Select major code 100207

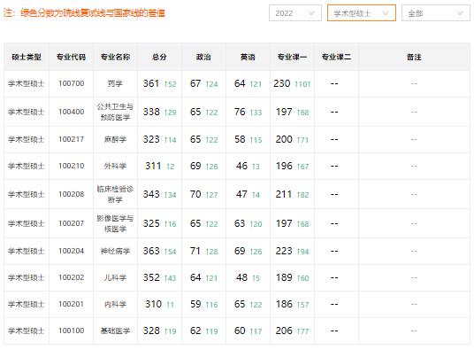[x=71, y=223]
